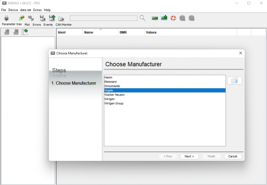Open the File menu

click(x=4, y=10)
